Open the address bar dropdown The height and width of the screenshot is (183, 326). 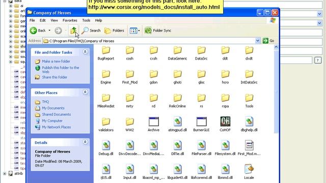point(257,41)
